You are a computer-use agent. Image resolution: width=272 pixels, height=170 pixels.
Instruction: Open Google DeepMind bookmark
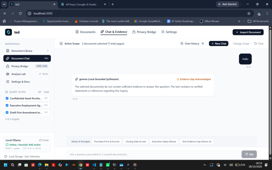coord(148,21)
